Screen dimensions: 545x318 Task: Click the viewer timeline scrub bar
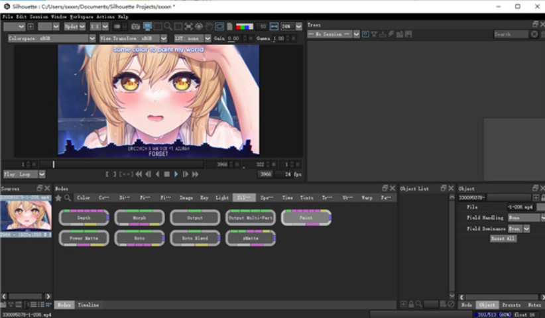point(126,164)
